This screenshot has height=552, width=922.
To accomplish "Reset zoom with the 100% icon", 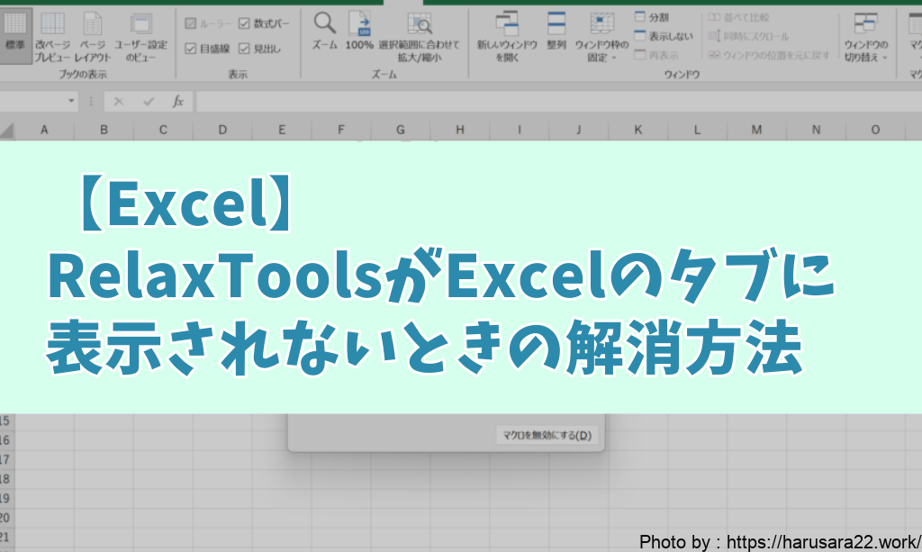I will click(x=359, y=35).
